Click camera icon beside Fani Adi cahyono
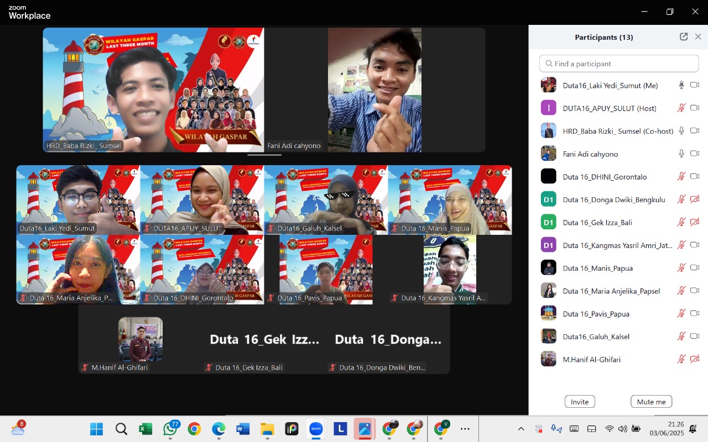The height and width of the screenshot is (442, 708). [695, 154]
